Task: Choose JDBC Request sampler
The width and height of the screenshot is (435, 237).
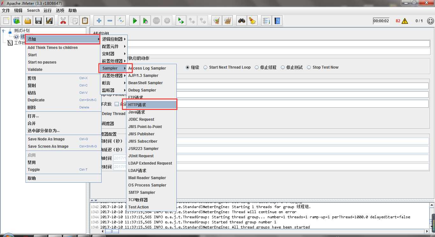Action: click(x=152, y=119)
